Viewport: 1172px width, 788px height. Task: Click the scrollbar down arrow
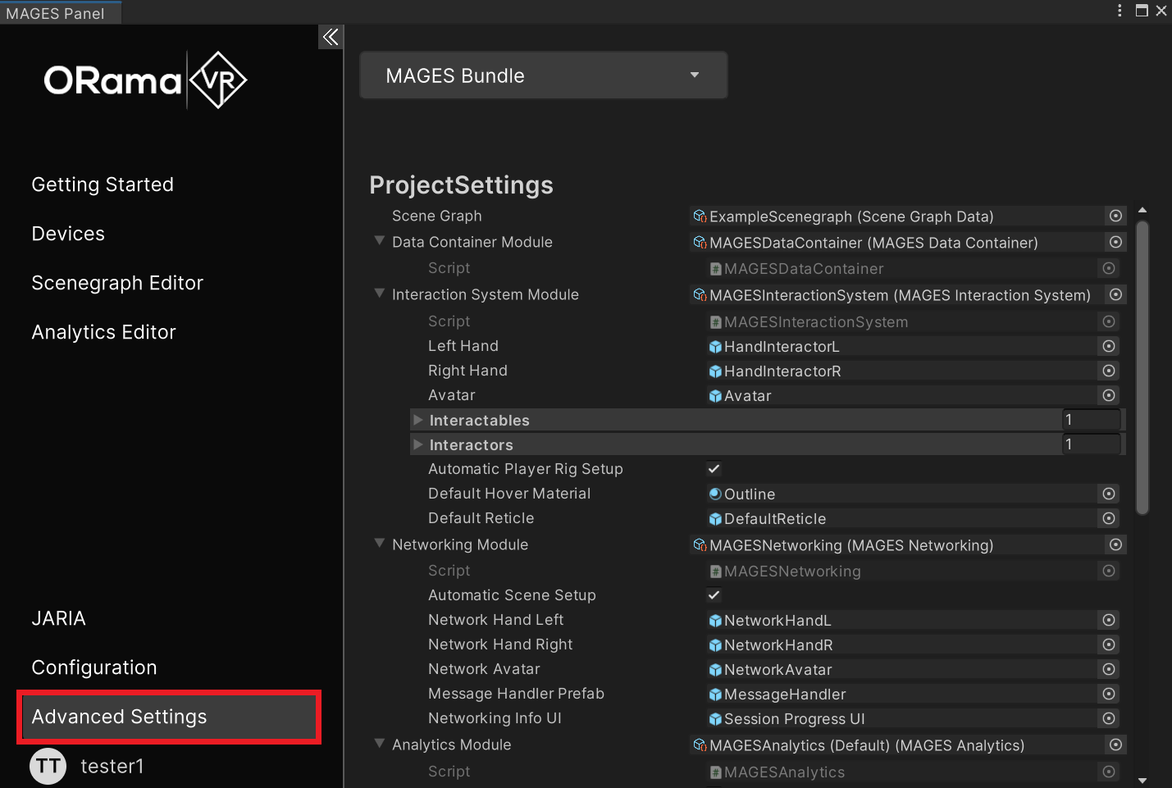[x=1142, y=781]
